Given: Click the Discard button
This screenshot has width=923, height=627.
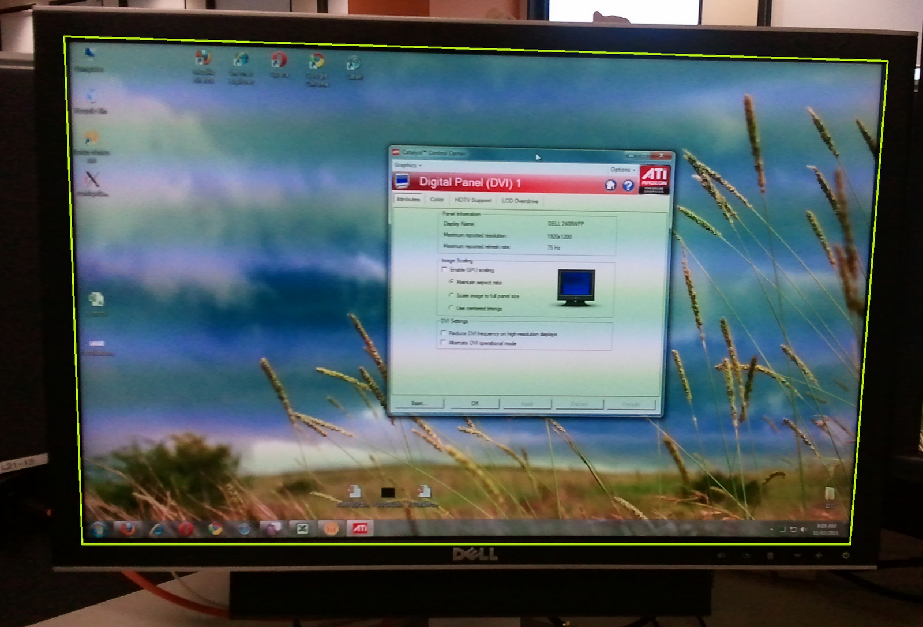Looking at the screenshot, I should click(x=579, y=404).
